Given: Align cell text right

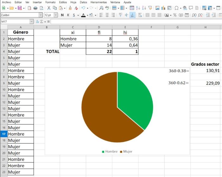Looking at the screenshot, I should point(113,15).
